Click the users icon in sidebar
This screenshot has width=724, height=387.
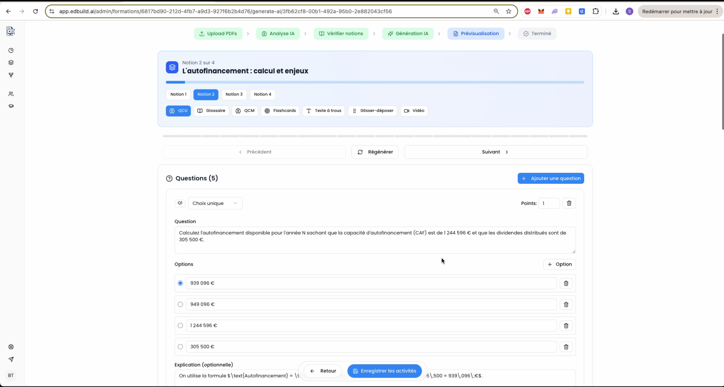[11, 94]
